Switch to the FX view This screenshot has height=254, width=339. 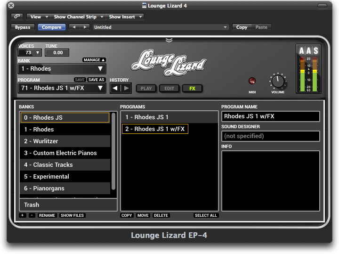coord(192,88)
